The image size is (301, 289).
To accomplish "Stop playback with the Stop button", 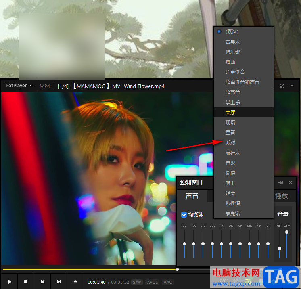I will (x=26, y=282).
